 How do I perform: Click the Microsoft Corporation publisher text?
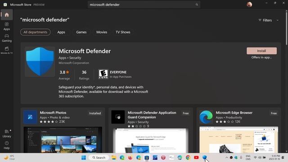74,63
